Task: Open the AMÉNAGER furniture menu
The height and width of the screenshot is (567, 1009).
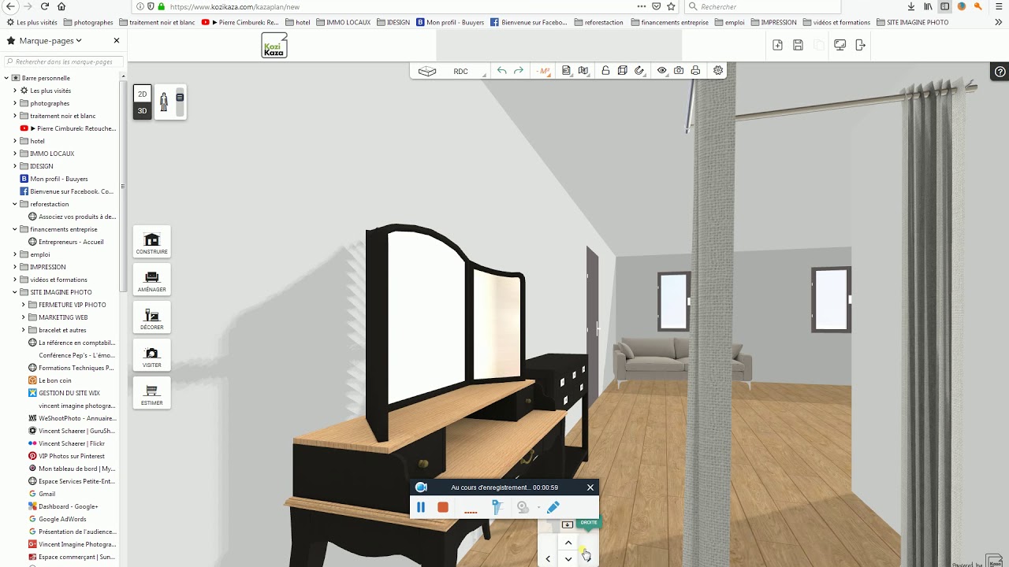Action: point(151,281)
